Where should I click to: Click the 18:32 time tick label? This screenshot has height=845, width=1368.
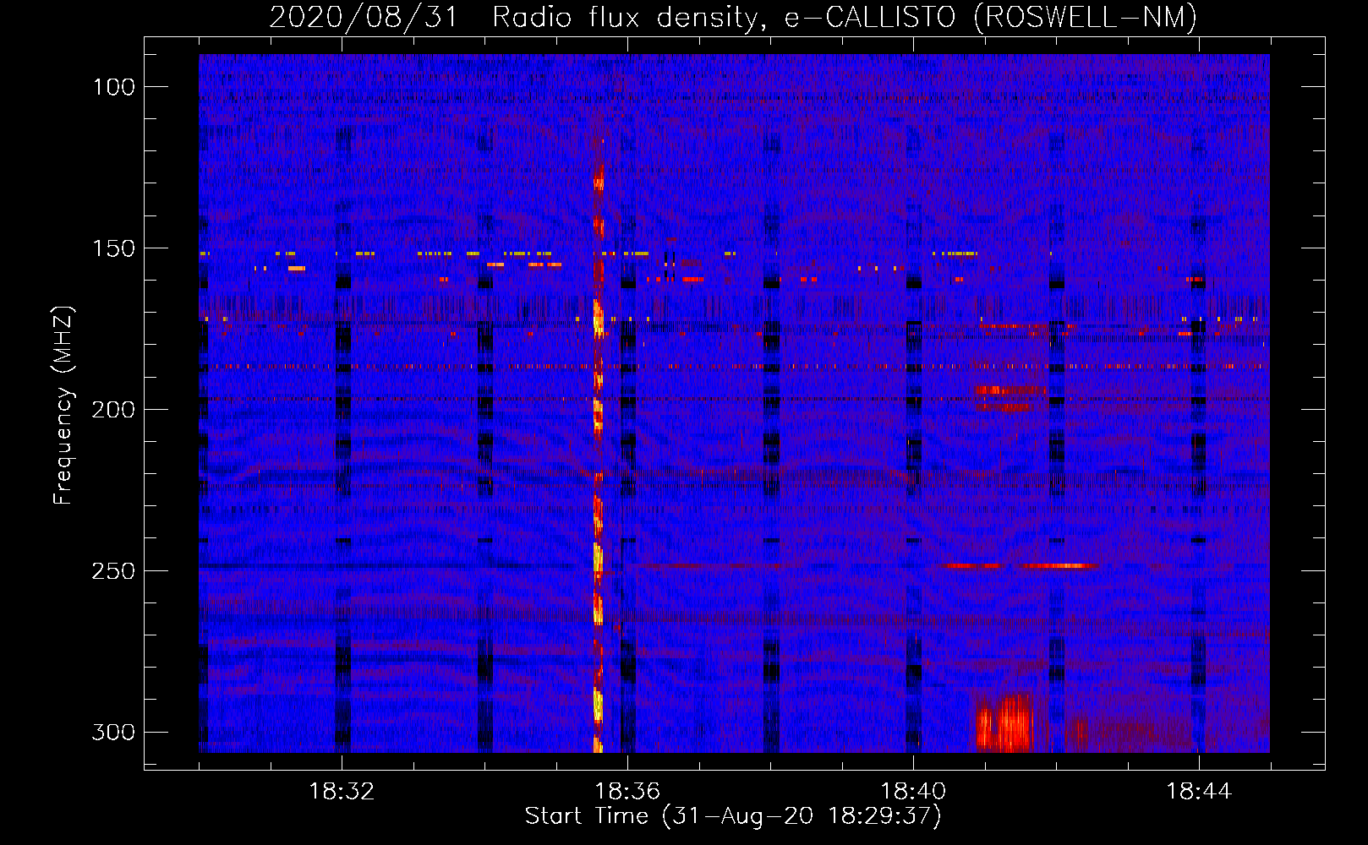342,792
